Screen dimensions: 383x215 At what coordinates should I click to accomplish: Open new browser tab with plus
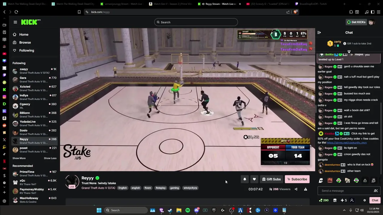344,4
